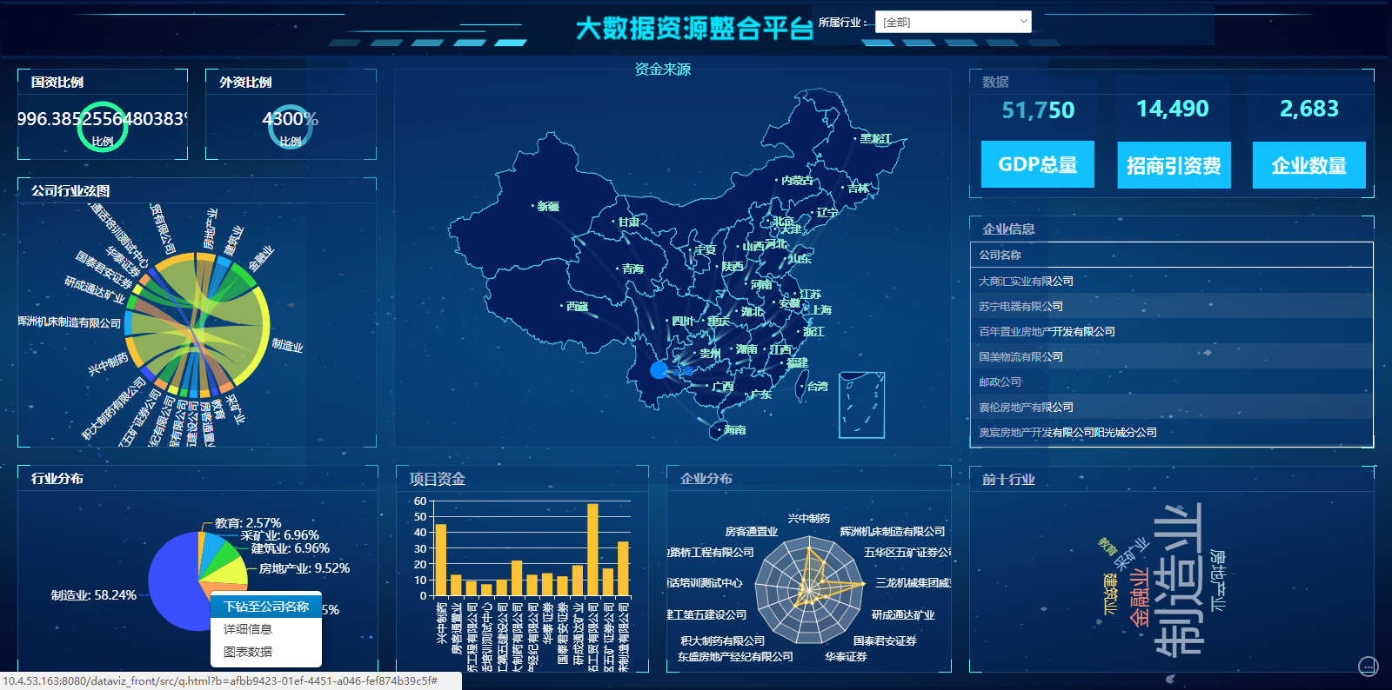Click 制造业 label in chord chart
The height and width of the screenshot is (690, 1392).
coord(287,345)
